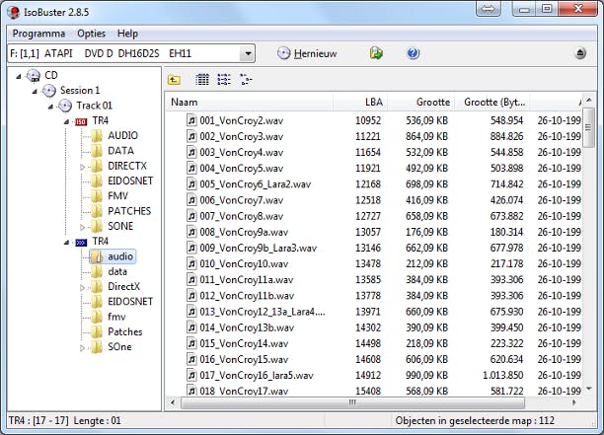
Task: Switch to the details view icon
Action: tap(246, 79)
